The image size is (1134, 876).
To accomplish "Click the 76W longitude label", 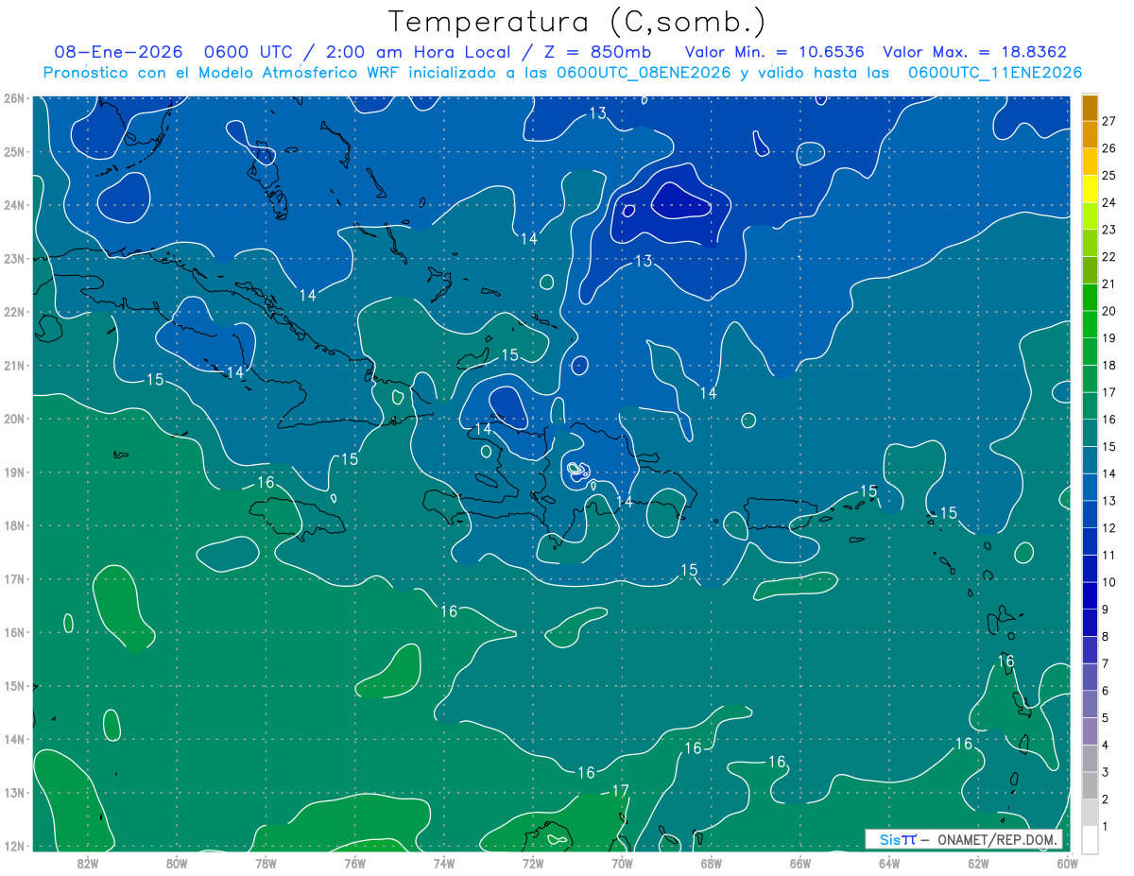I will 354,863.
